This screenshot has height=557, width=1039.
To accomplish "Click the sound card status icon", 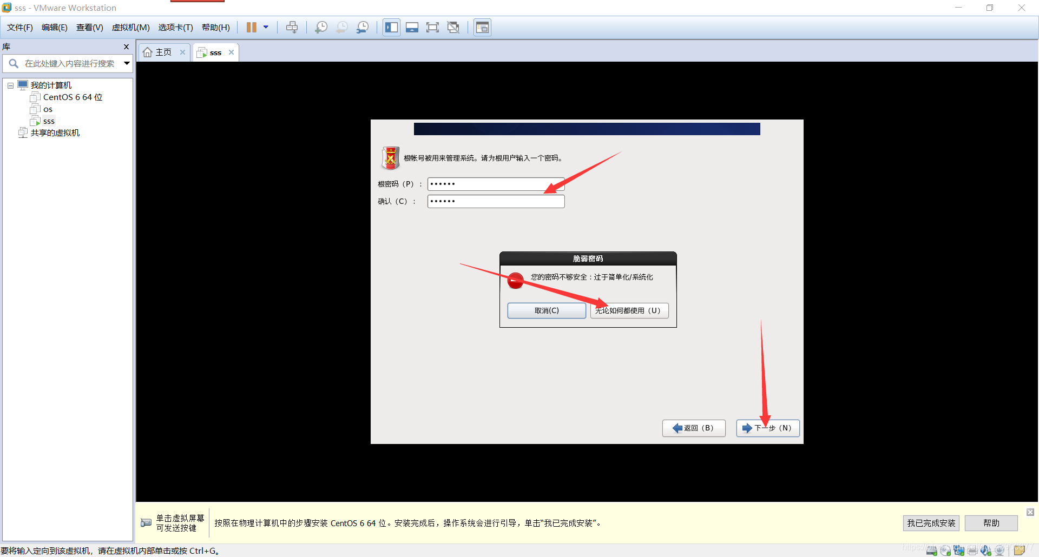I will [x=986, y=551].
